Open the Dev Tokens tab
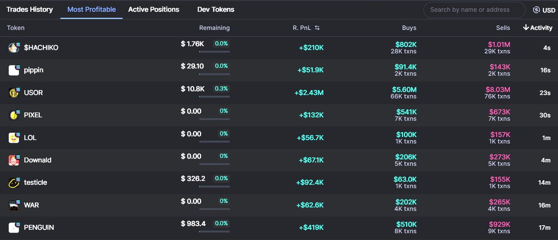 [215, 9]
